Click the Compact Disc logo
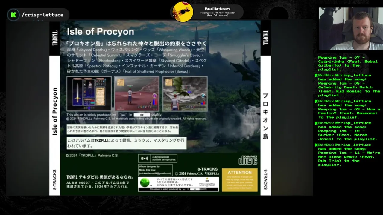The height and width of the screenshot is (215, 383). pos(248,160)
